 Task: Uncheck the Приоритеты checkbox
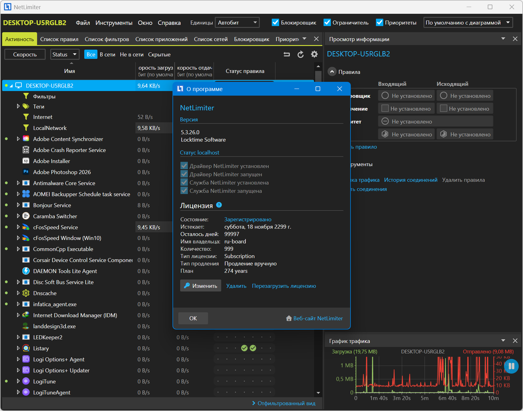[x=380, y=23]
